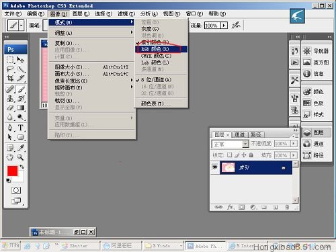Screen dimensions: 336x252
Task: Select the Crop tool
Action: pos(10,78)
